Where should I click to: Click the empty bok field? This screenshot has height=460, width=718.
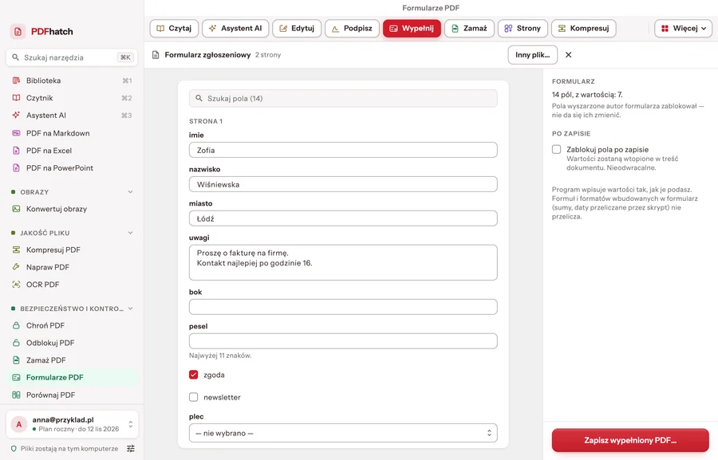(x=343, y=307)
